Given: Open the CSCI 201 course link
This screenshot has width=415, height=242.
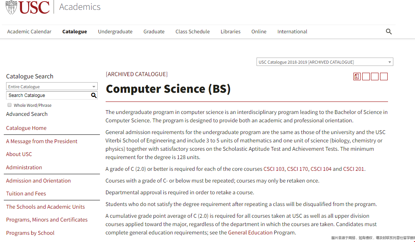Looking at the screenshot, I should 353,169.
